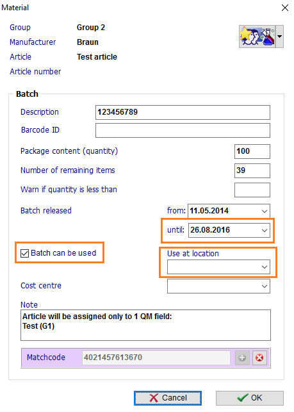Click the Warn if quantity is less than field
Viewport: 294px width, 412px height.
coord(252,190)
